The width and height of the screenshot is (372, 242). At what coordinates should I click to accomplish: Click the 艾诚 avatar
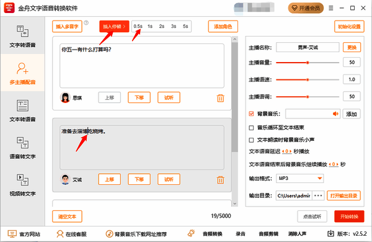point(65,179)
